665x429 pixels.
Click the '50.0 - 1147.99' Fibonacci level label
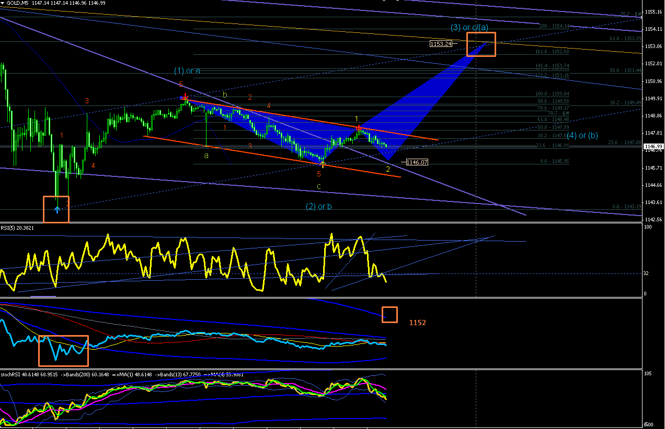554,127
